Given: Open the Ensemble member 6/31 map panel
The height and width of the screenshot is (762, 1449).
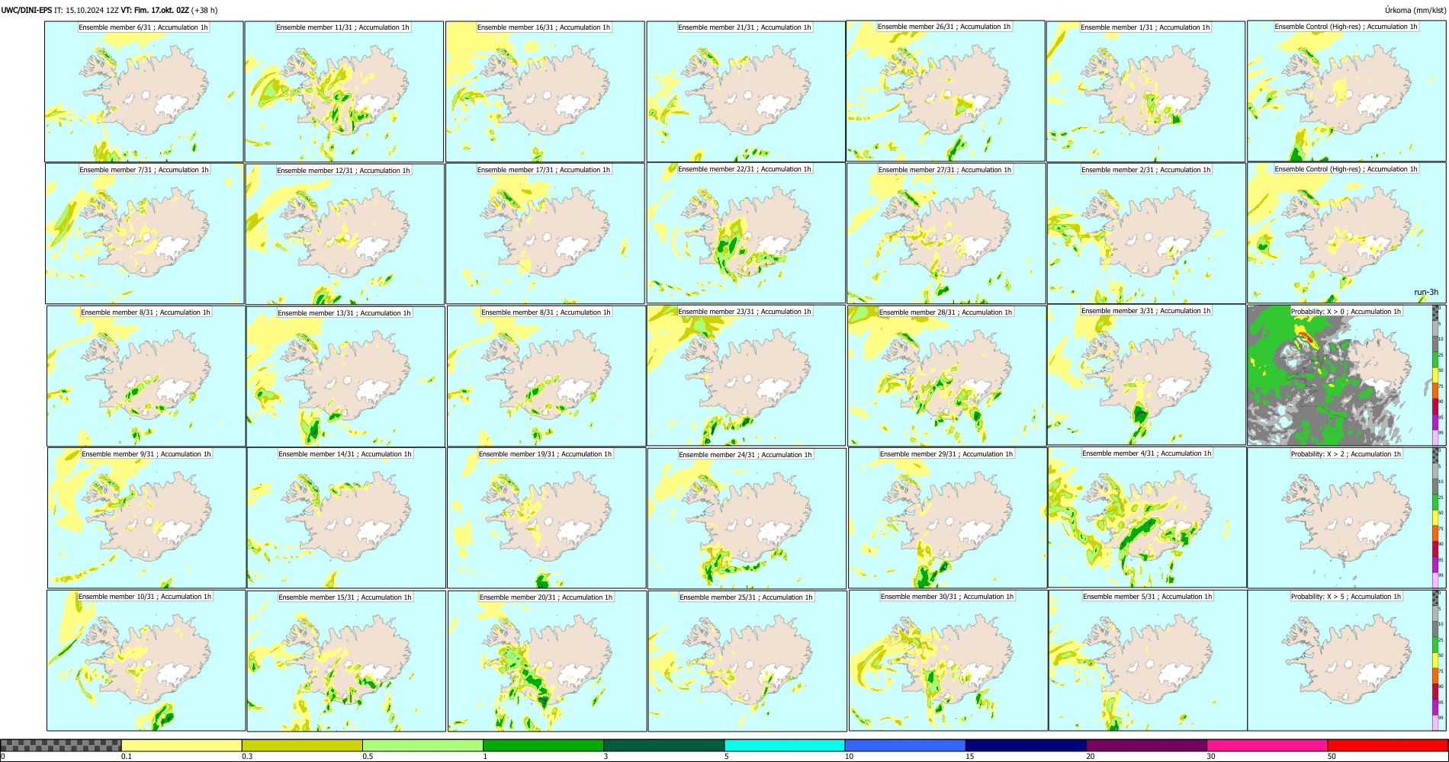Looking at the screenshot, I should [144, 91].
